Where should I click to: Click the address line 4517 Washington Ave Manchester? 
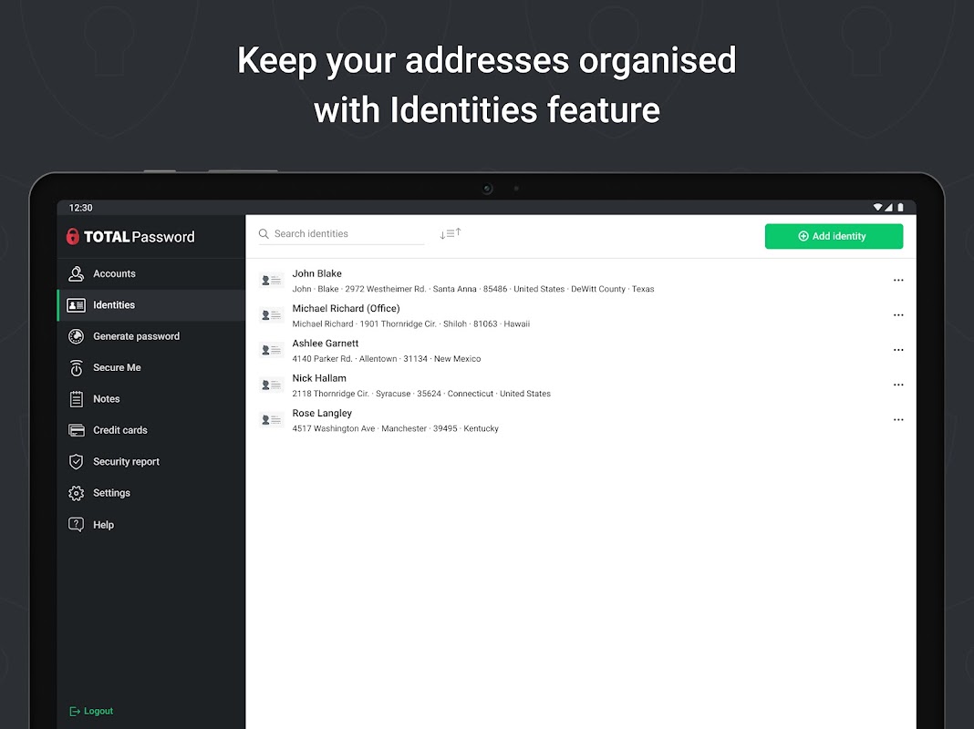395,428
